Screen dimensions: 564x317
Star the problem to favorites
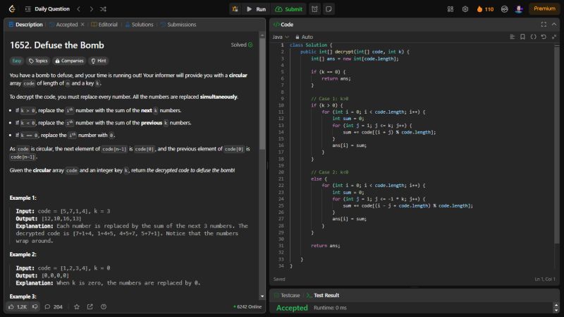tap(77, 307)
